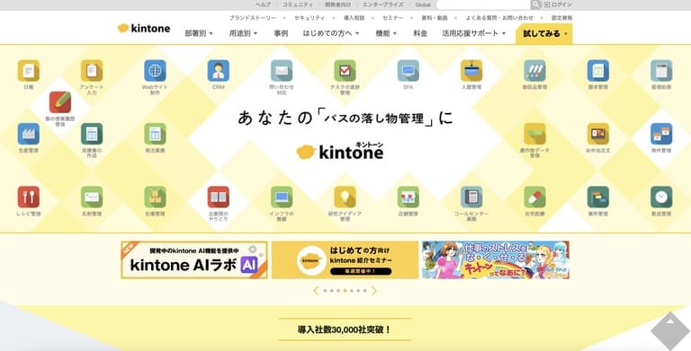
Task: Select the 物件管理 blue houses icon
Action: click(661, 134)
